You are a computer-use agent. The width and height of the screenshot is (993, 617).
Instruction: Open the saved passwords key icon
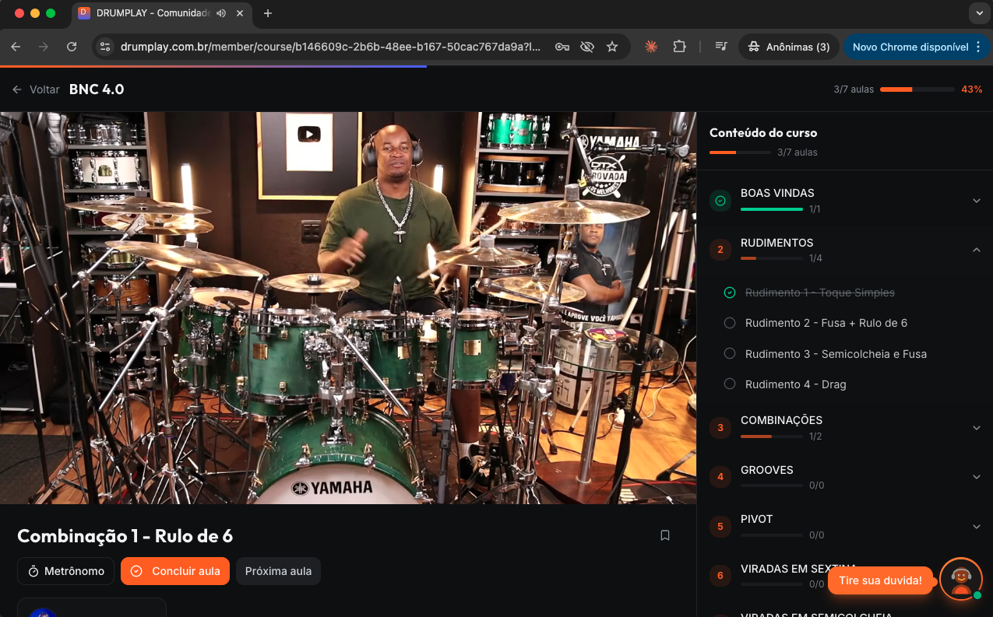(562, 47)
